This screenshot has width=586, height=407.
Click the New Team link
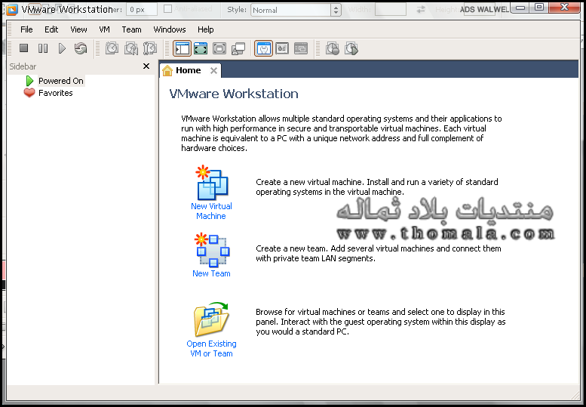point(211,273)
